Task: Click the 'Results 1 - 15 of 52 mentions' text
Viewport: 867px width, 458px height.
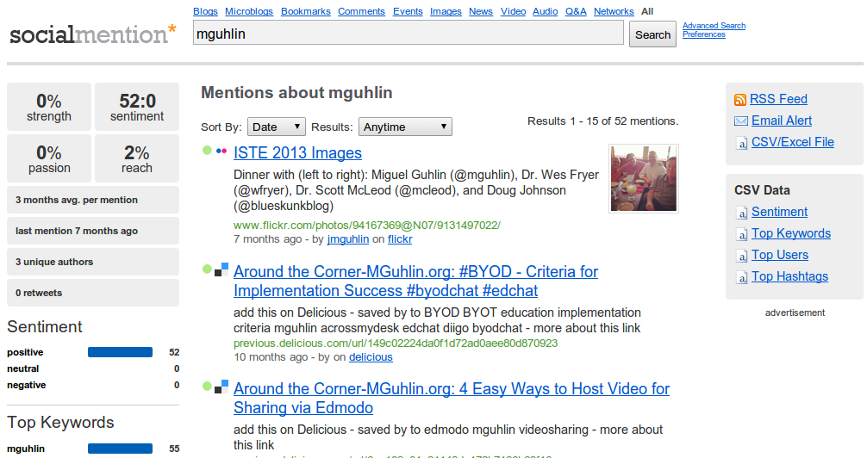Action: point(602,121)
